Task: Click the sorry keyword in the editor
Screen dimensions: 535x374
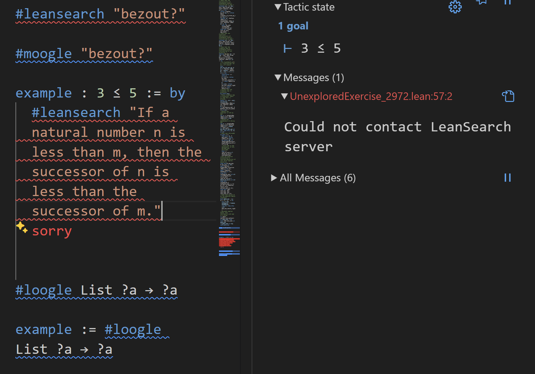Action: pos(52,231)
